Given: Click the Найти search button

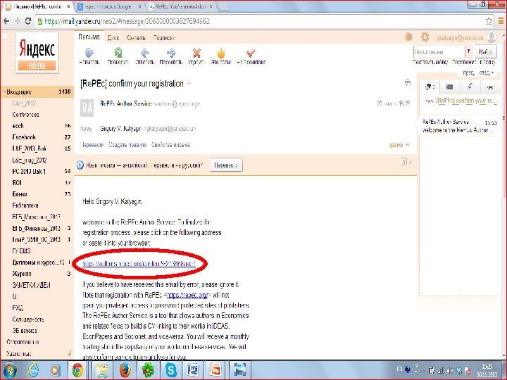Looking at the screenshot, I should click(485, 51).
